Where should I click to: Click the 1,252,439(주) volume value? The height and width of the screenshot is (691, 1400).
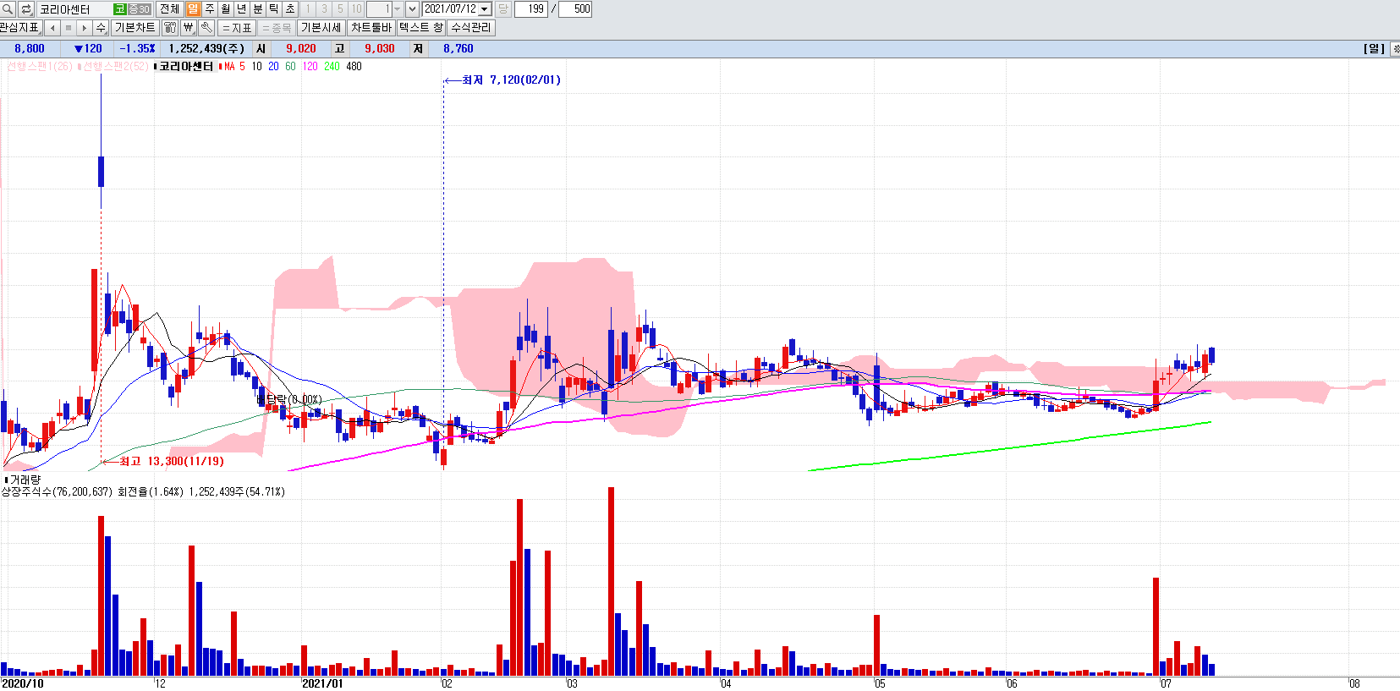click(x=206, y=49)
